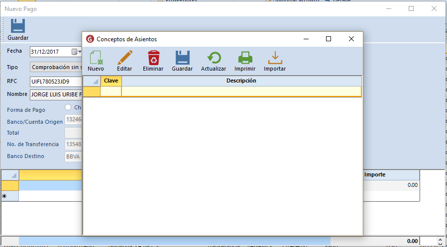Select the Forma de Pago radio button
The height and width of the screenshot is (247, 447).
[x=68, y=107]
